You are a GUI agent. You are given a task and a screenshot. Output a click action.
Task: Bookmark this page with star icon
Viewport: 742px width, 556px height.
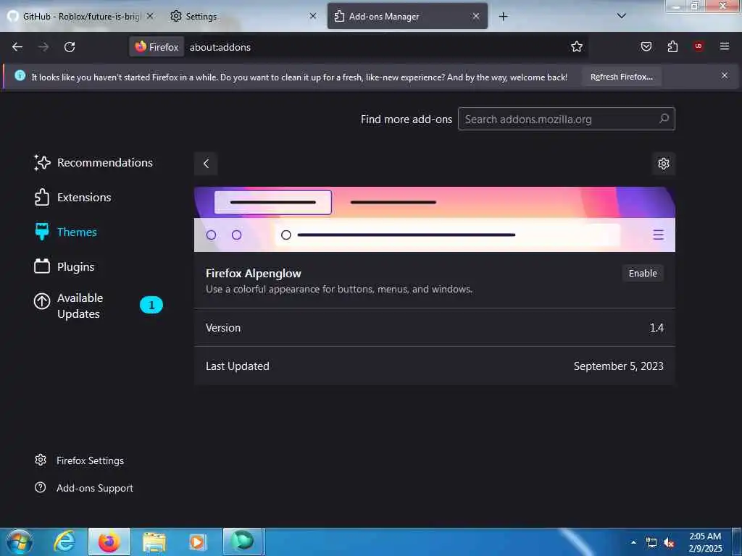[576, 47]
